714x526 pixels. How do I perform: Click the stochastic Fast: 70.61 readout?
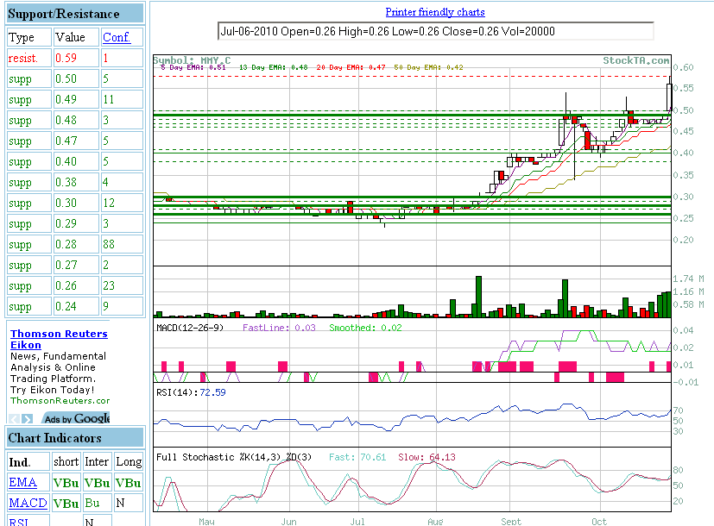tap(357, 457)
